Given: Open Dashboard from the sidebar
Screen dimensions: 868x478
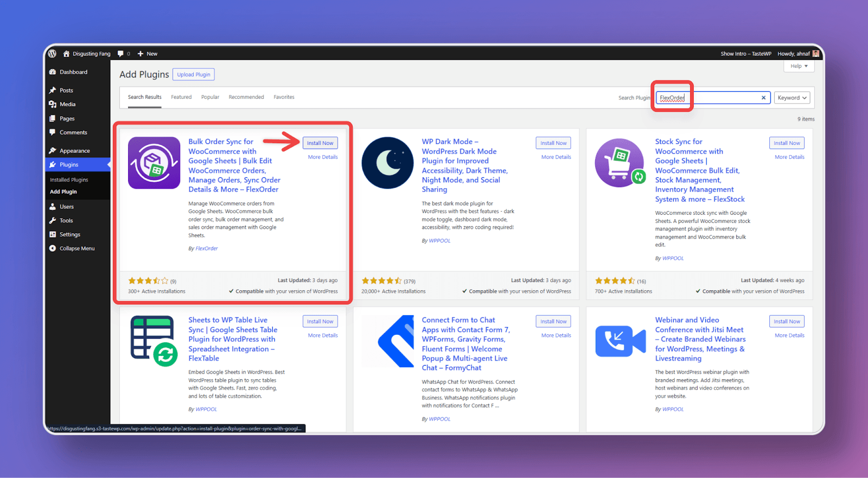Looking at the screenshot, I should (73, 72).
